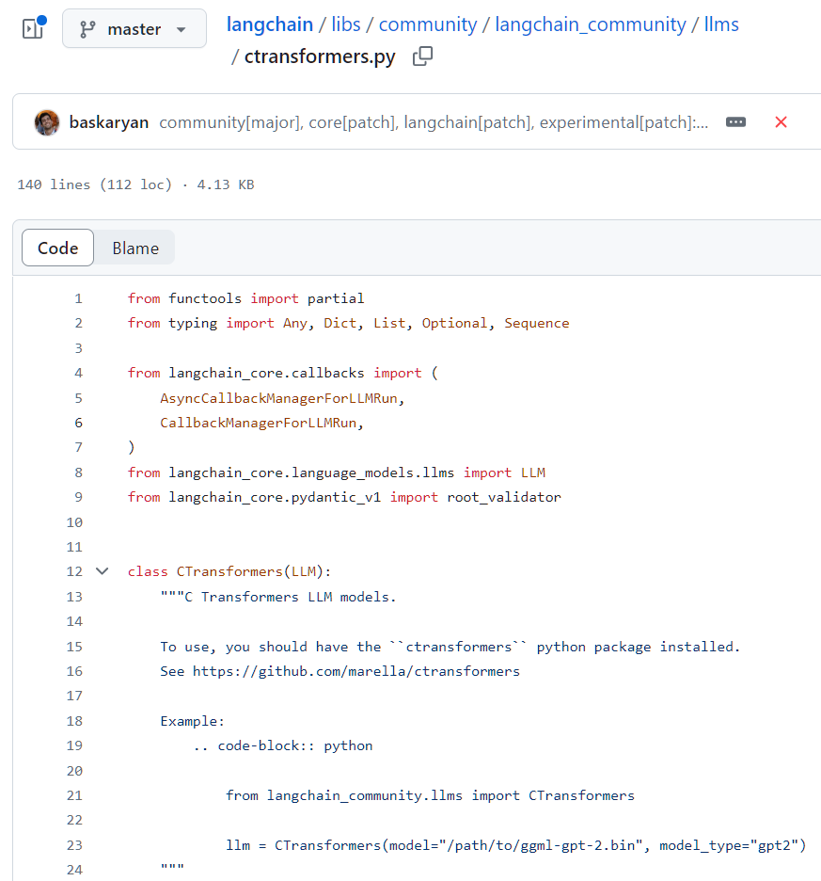Open the latest commit message link
The height and width of the screenshot is (881, 821).
point(434,122)
